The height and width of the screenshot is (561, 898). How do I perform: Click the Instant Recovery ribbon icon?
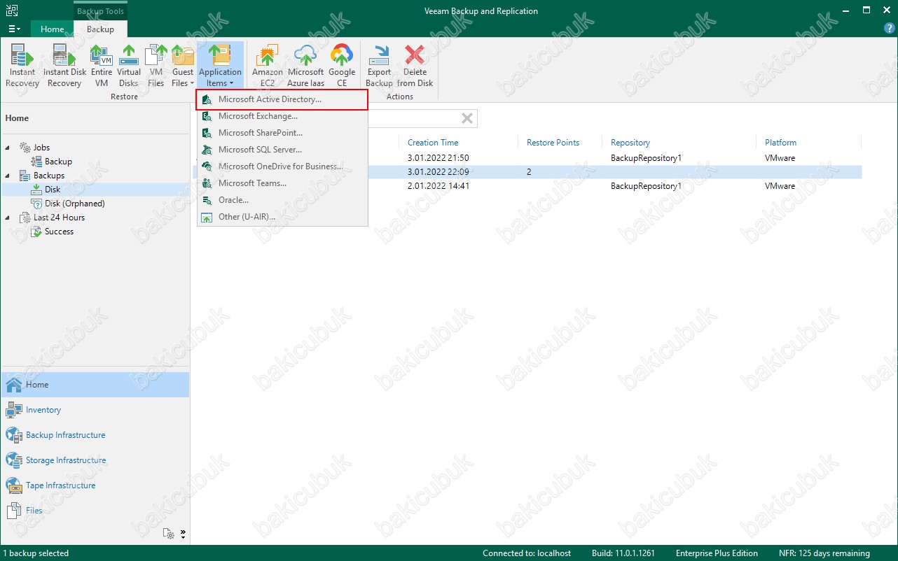[22, 66]
